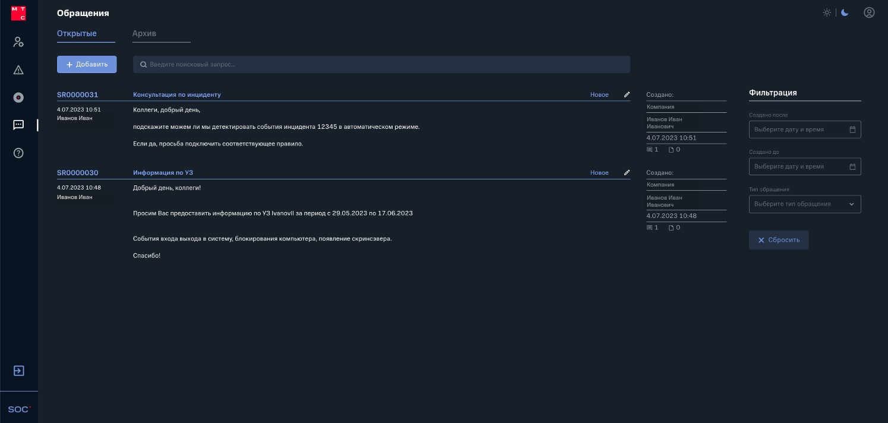Edit request SR0000030 with the pencil icon
Image resolution: width=888 pixels, height=423 pixels.
coord(627,173)
